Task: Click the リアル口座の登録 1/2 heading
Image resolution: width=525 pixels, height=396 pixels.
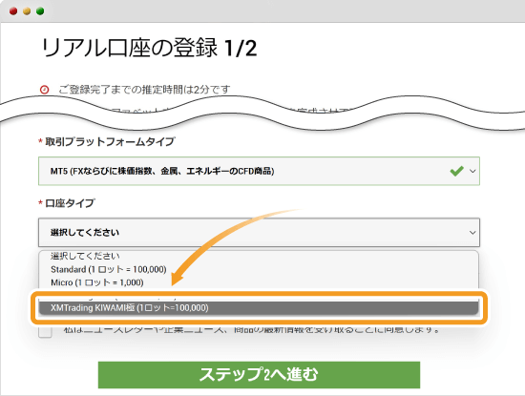Action: tap(149, 48)
